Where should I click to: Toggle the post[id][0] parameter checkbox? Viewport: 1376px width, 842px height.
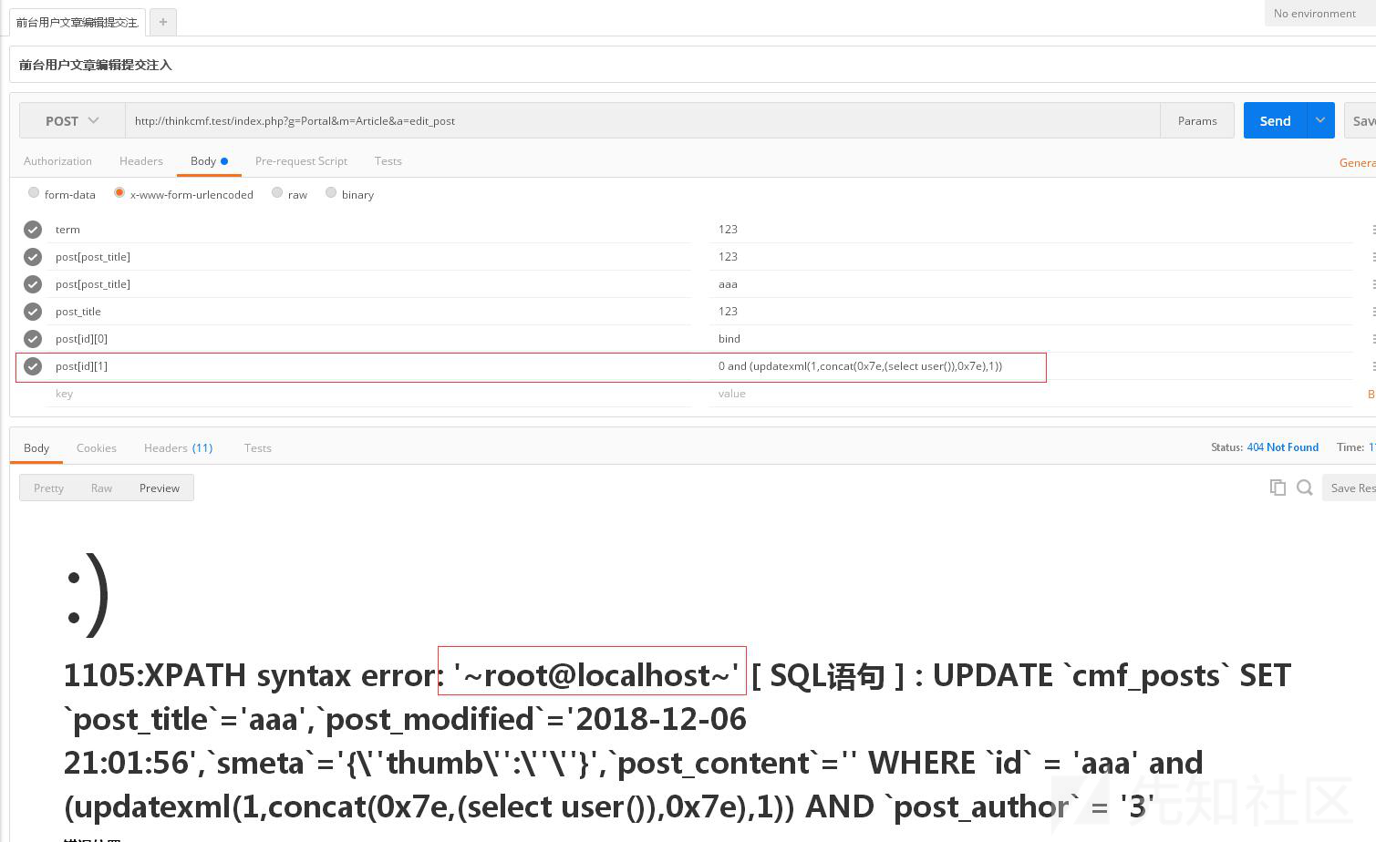click(33, 339)
